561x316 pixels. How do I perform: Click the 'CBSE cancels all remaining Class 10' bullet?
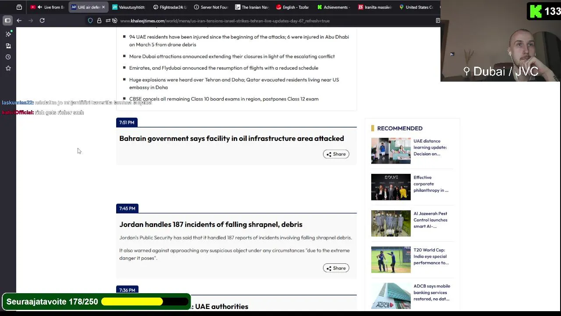coord(224,99)
